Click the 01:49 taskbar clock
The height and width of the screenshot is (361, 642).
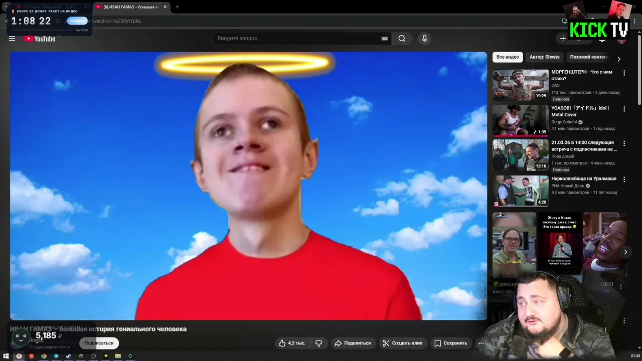click(635, 356)
